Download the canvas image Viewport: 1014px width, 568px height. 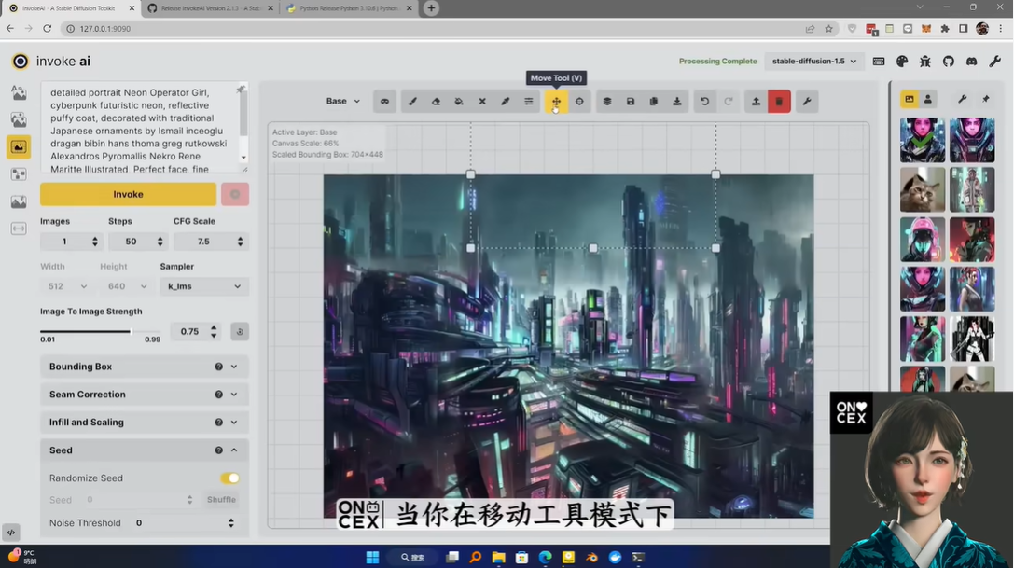click(x=677, y=102)
